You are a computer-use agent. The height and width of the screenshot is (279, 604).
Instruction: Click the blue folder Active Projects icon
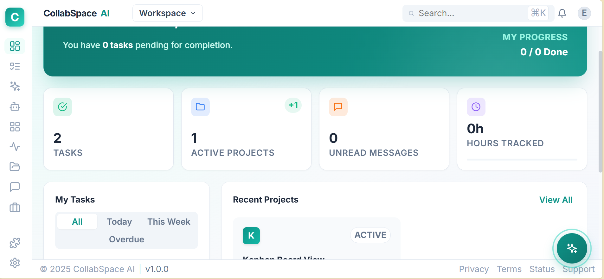point(200,107)
